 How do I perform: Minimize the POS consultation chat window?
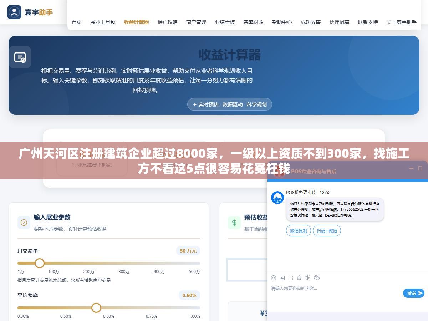pyautogui.click(x=411, y=168)
